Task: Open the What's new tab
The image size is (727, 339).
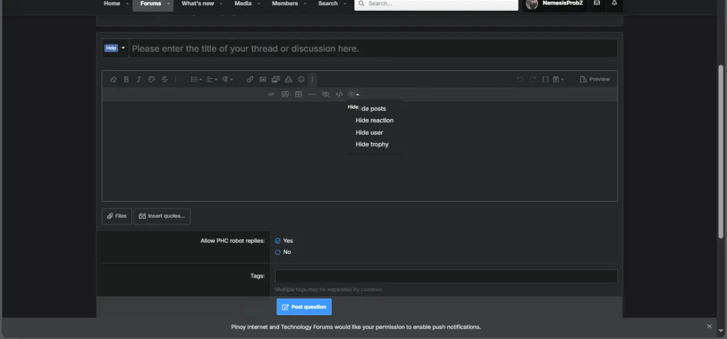Action: click(x=198, y=3)
